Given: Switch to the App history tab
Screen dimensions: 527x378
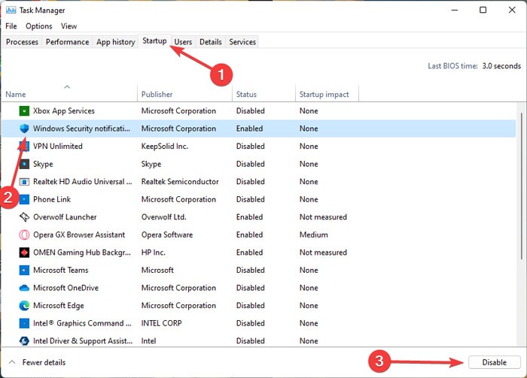Looking at the screenshot, I should (116, 42).
